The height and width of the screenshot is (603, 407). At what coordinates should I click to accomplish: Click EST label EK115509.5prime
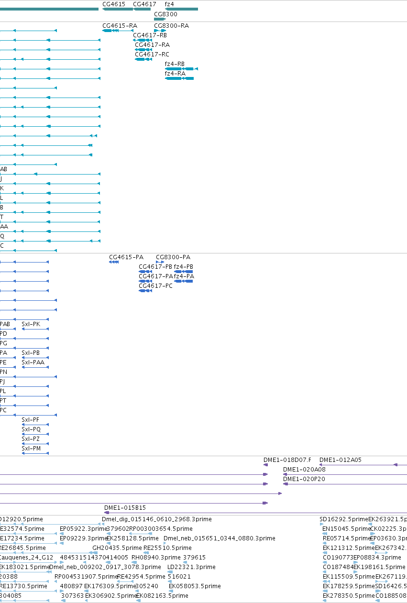coord(349,577)
